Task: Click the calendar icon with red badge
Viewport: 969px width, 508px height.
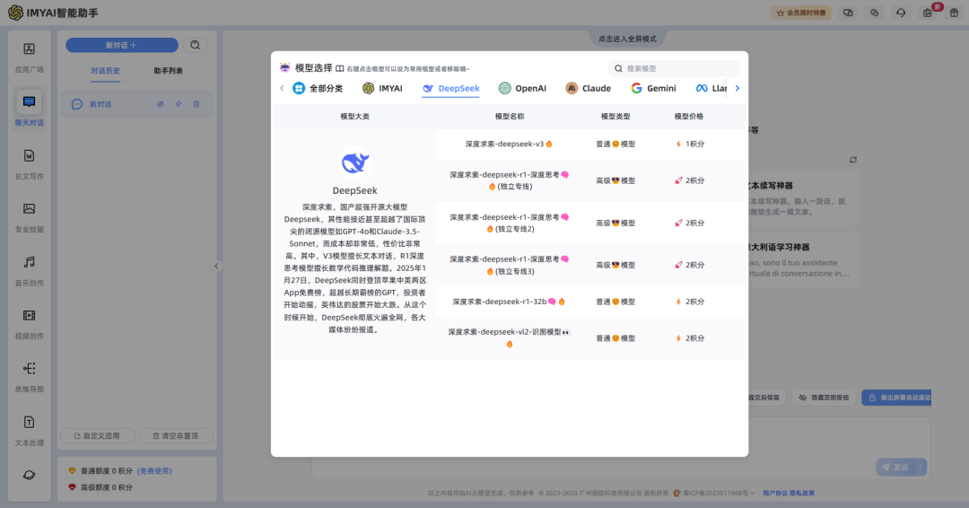Action: click(928, 13)
